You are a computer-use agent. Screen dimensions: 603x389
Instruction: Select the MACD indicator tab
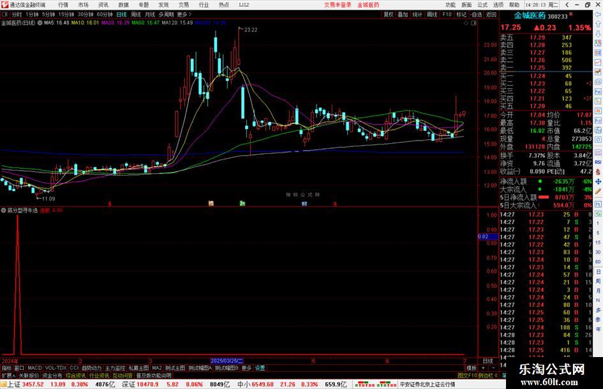point(34,368)
